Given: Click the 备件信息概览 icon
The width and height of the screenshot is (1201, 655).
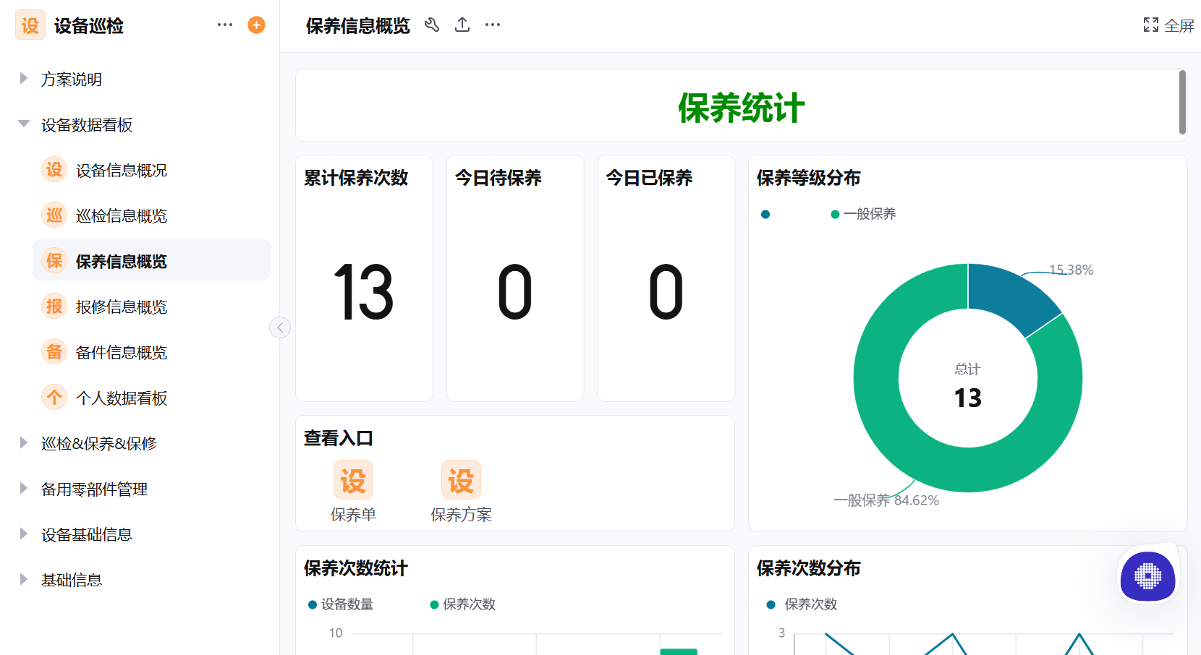Looking at the screenshot, I should (54, 351).
